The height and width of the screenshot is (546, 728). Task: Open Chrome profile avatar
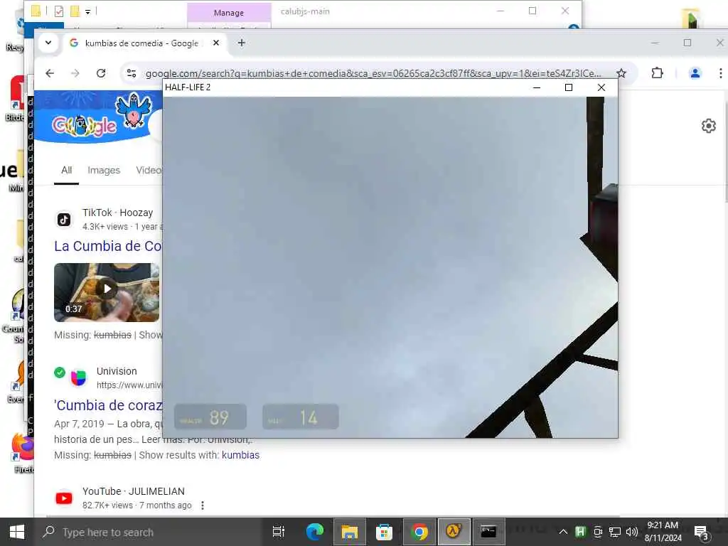point(695,73)
